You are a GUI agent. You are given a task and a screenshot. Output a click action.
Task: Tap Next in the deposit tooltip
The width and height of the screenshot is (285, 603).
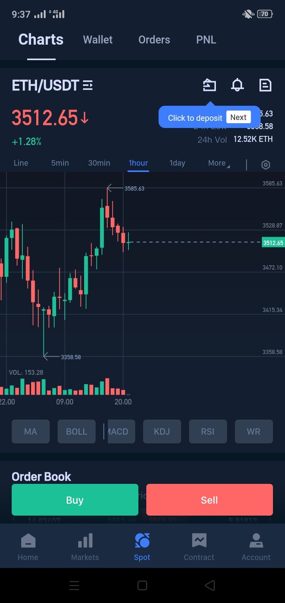(238, 117)
